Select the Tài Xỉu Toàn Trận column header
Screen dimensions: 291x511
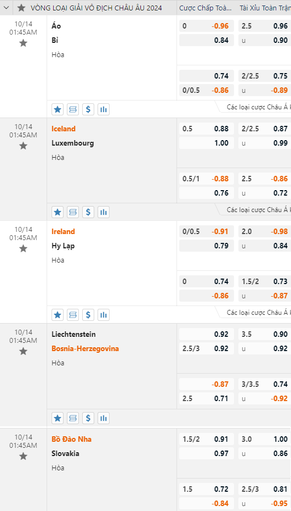[x=265, y=8]
